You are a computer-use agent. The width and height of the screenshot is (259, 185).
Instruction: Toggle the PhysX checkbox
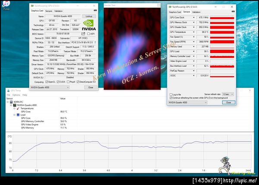pyautogui.click(x=68, y=82)
